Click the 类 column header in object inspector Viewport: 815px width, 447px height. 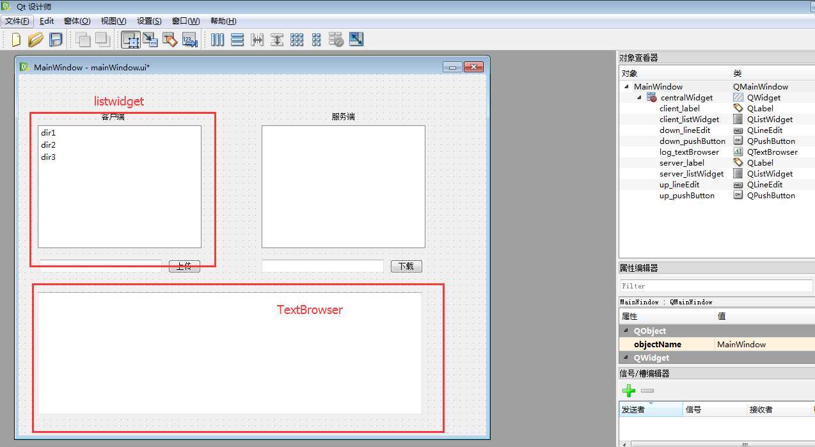[x=773, y=74]
